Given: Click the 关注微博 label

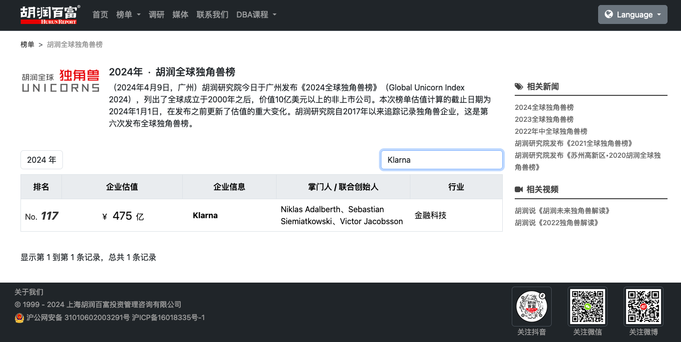Looking at the screenshot, I should coord(644,332).
